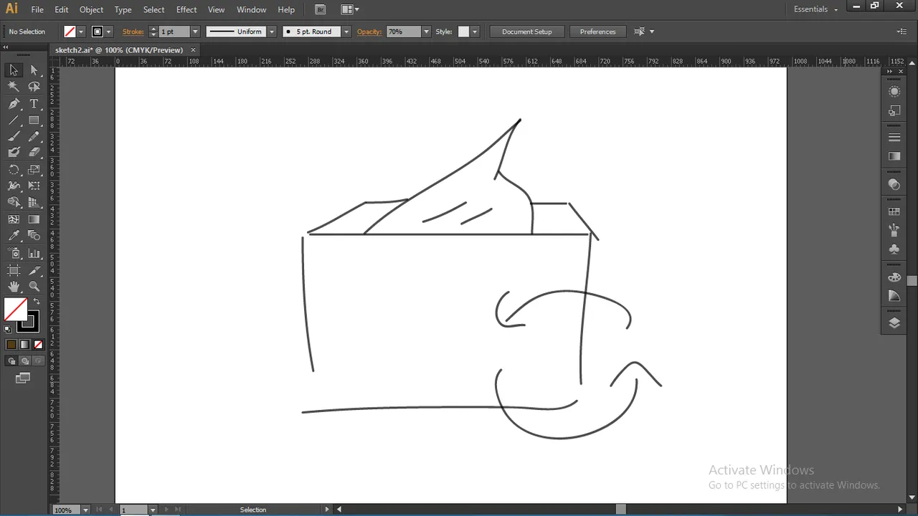Screen dimensions: 918x516
Task: Open stroke color dropdown in control bar
Action: [109, 32]
